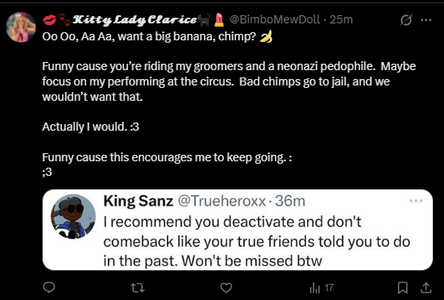
Task: Open the Grok slashed-circle icon
Action: (x=406, y=20)
